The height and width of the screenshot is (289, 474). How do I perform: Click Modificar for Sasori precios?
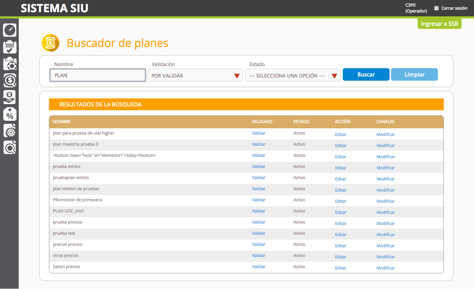click(386, 268)
